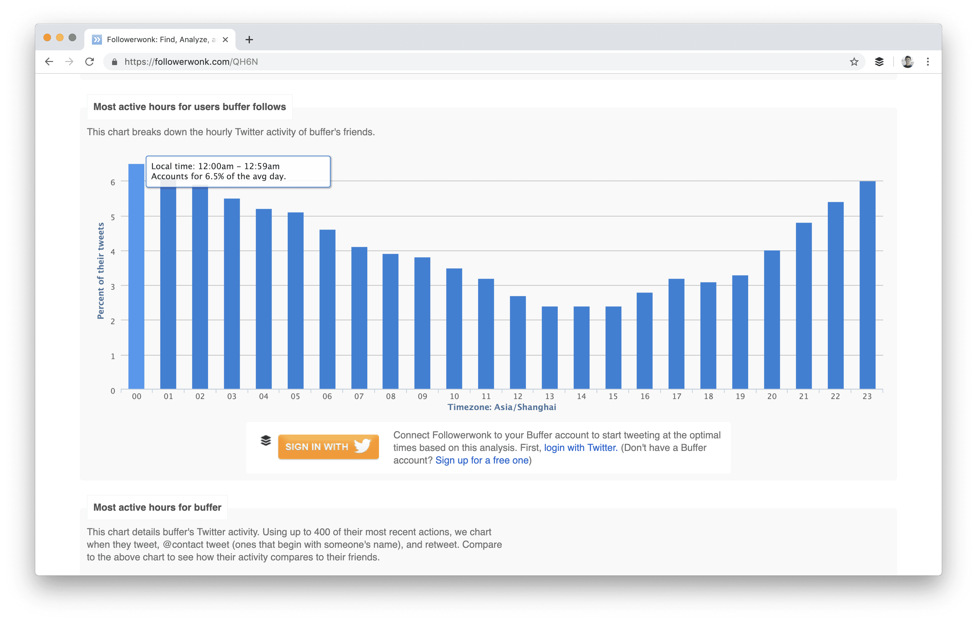Open Chrome's three-dot menu
The image size is (977, 622).
pyautogui.click(x=928, y=62)
